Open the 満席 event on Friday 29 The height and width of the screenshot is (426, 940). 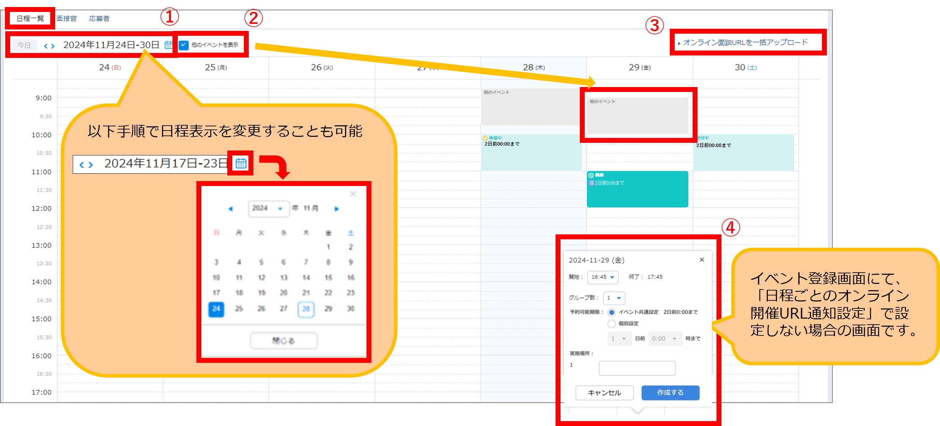[x=637, y=189]
